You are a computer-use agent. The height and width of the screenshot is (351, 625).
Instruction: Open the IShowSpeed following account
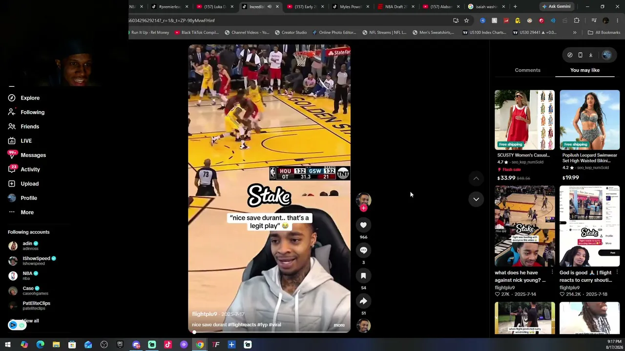point(32,261)
